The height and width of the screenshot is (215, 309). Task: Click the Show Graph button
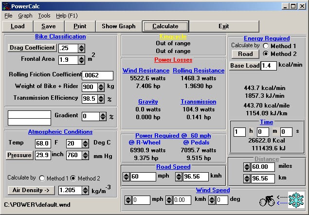[119, 26]
